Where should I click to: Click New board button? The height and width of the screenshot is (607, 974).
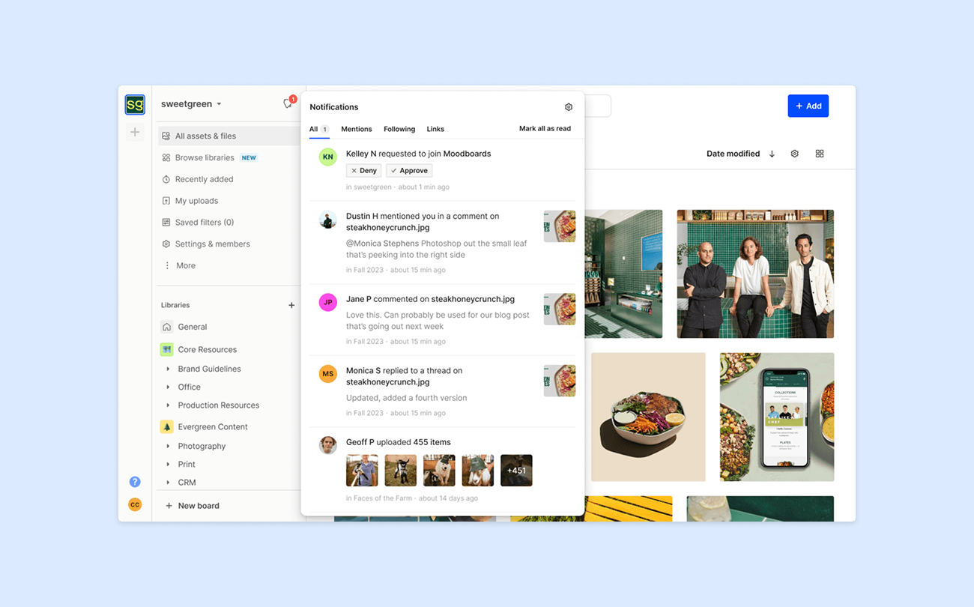pyautogui.click(x=193, y=506)
